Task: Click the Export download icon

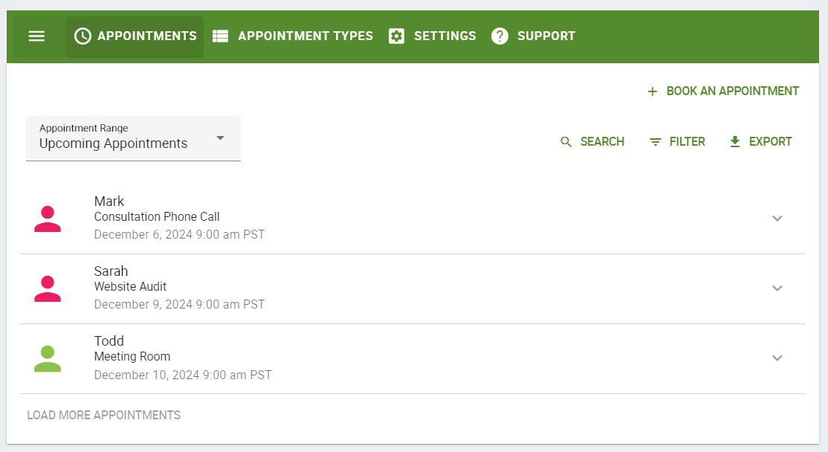Action: [x=735, y=141]
